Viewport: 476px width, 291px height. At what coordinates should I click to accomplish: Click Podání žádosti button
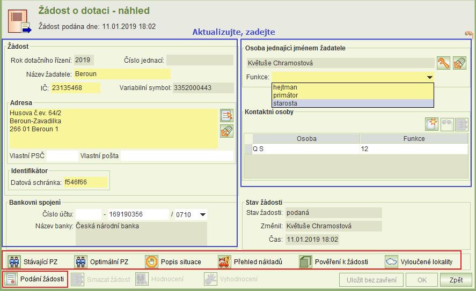click(35, 279)
